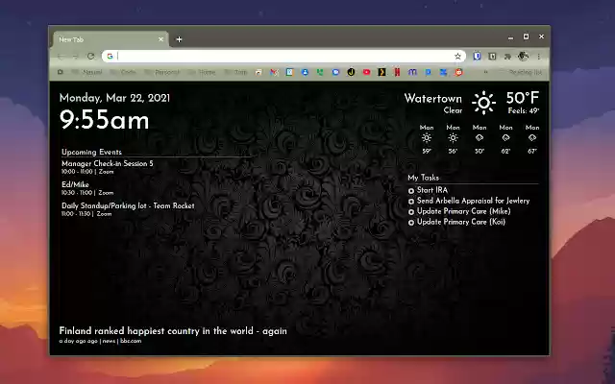Click the large sun weather icon
The height and width of the screenshot is (384, 615).
tap(483, 103)
